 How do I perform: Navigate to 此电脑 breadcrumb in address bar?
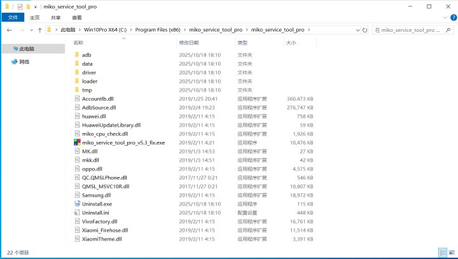point(68,30)
